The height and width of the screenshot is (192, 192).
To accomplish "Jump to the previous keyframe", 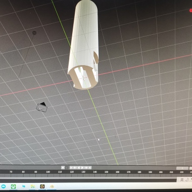I will (75, 168).
